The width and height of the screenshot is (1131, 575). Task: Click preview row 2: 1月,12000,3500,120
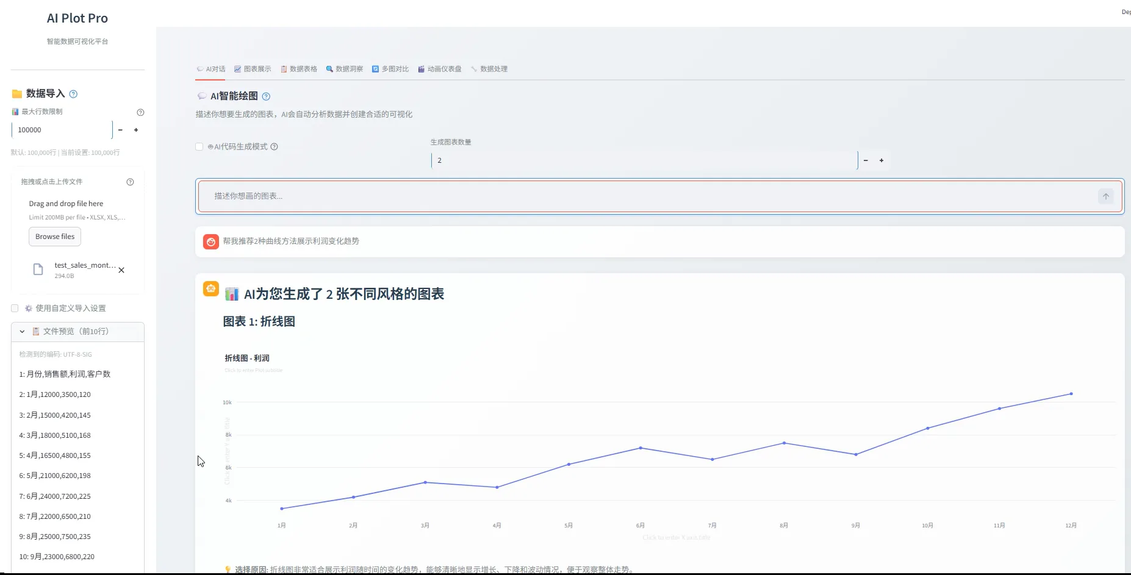click(55, 395)
